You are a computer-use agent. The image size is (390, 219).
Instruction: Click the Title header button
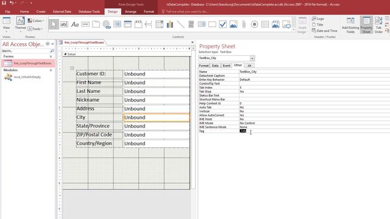pos(317,24)
